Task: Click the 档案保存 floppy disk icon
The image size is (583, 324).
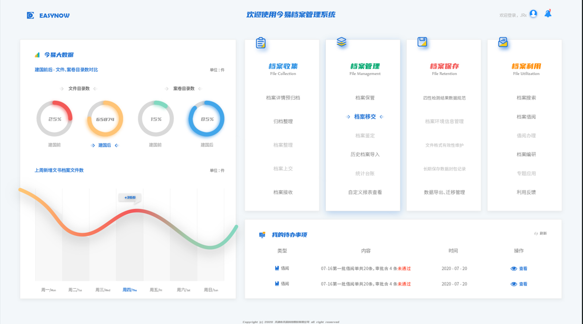Action: click(422, 42)
